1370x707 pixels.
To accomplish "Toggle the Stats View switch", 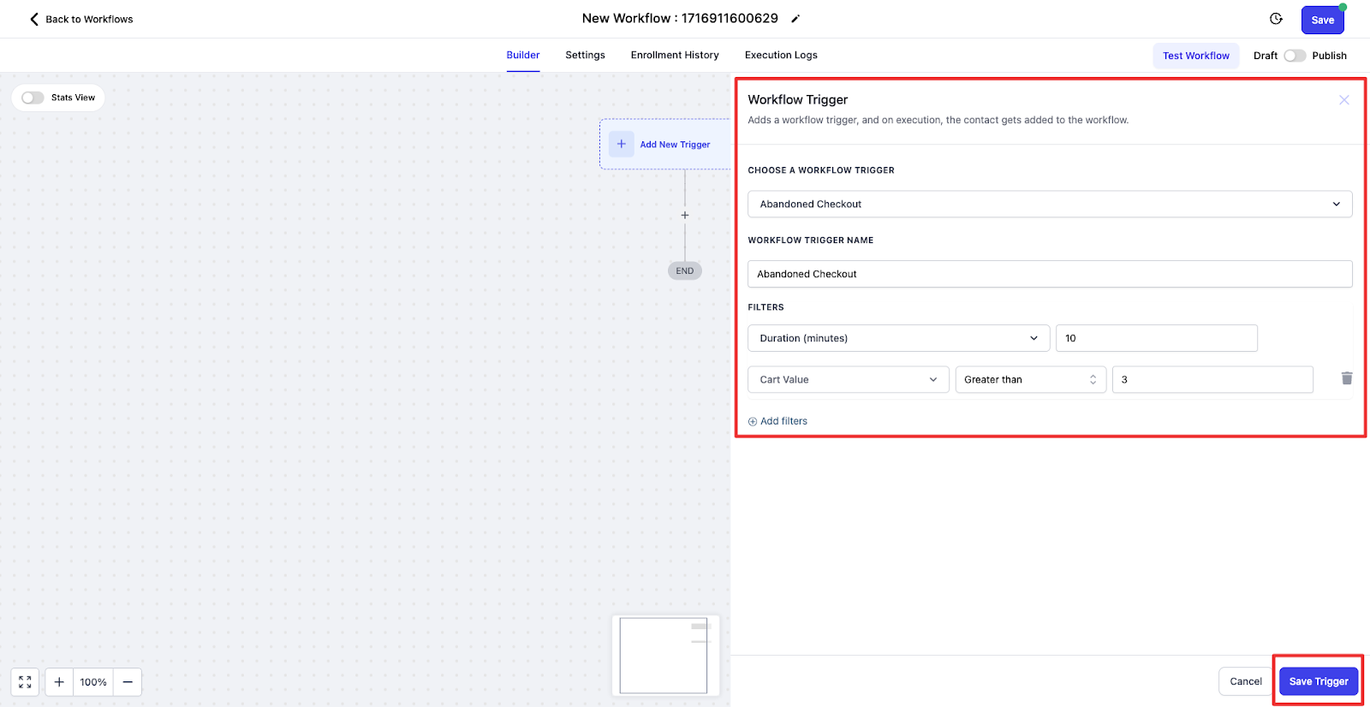I will (33, 98).
